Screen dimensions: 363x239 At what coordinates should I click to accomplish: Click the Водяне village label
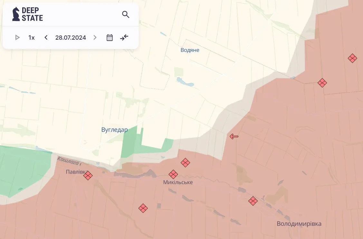click(x=190, y=50)
